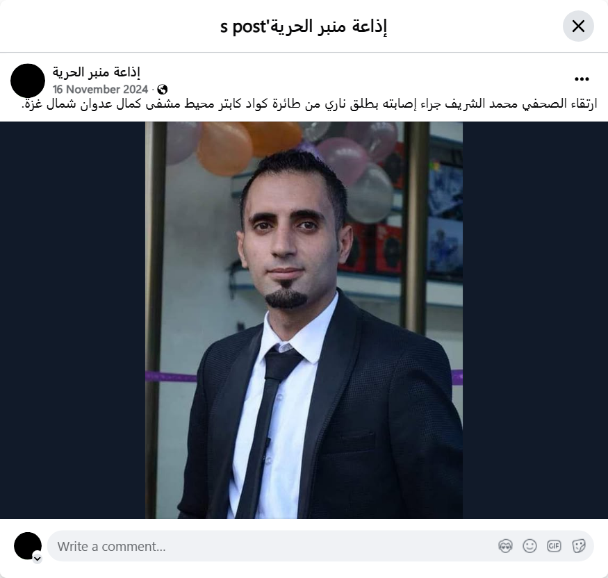Open the page's round profile picture
608x578 pixels.
(28, 81)
